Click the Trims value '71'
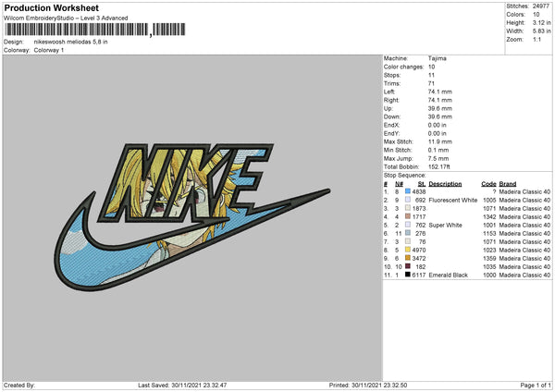 pos(431,83)
